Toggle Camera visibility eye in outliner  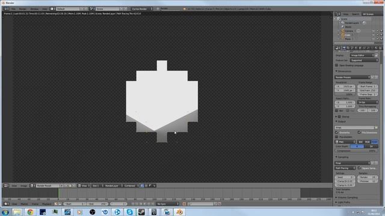pos(374,31)
